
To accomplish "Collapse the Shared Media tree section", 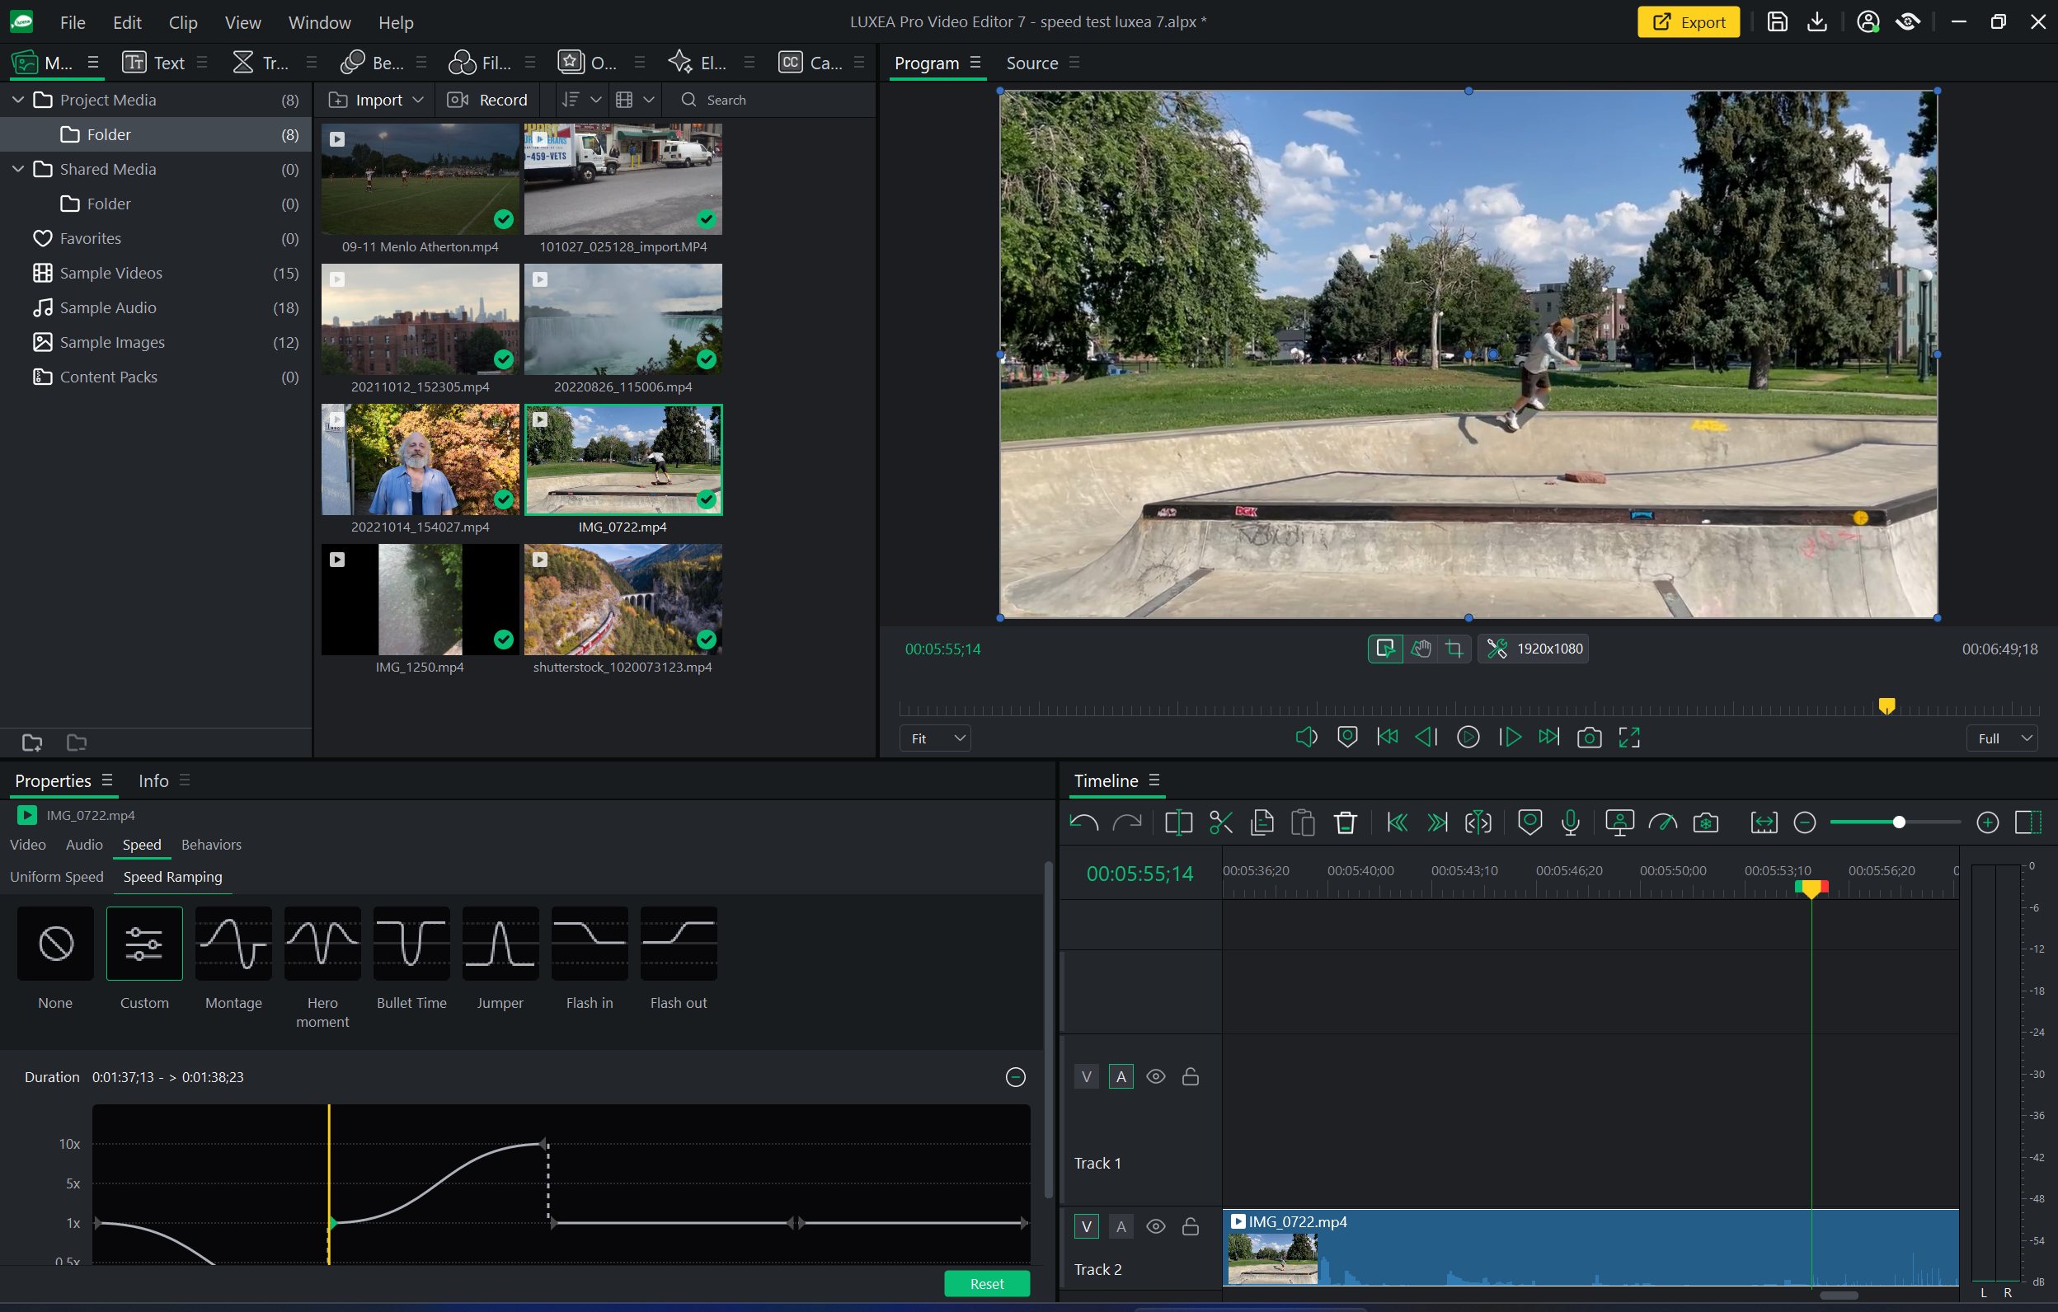I will 17,169.
